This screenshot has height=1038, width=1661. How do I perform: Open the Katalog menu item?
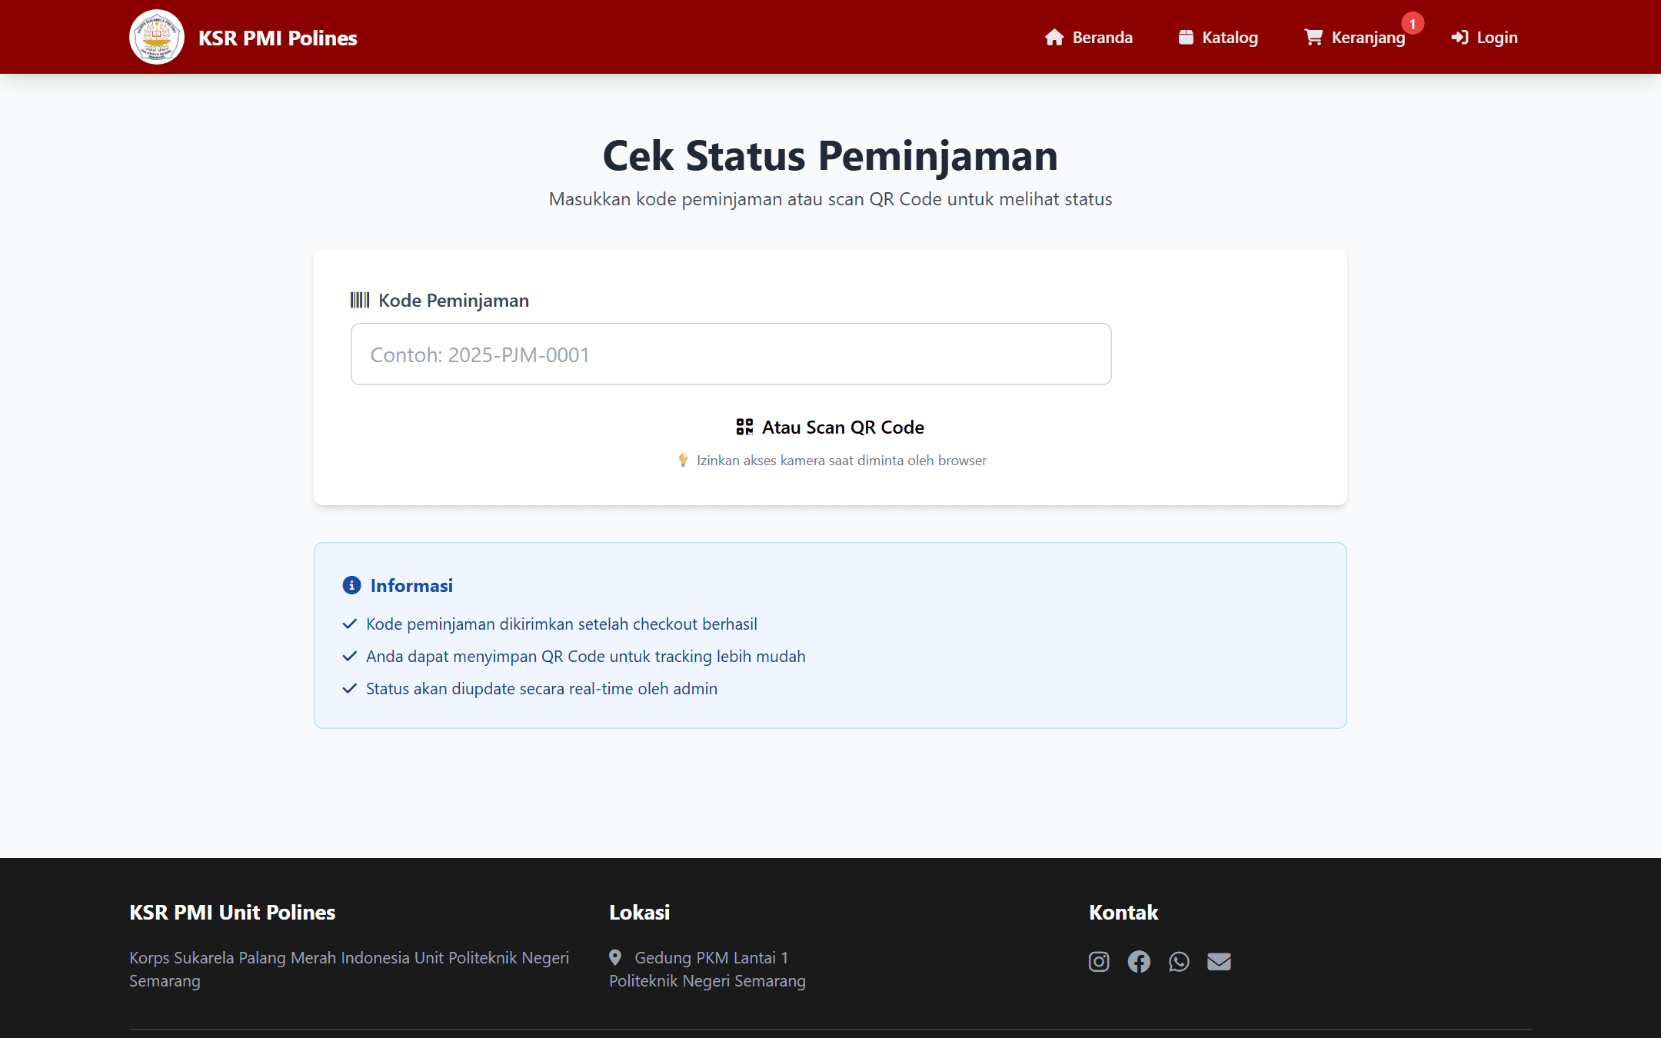pyautogui.click(x=1218, y=37)
